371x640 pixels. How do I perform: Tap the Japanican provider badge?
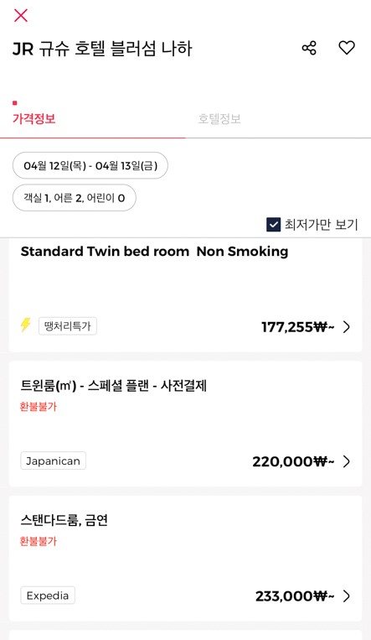click(x=53, y=460)
